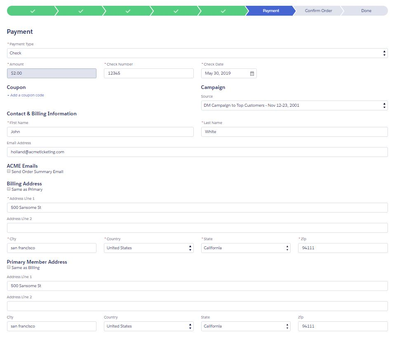This screenshot has height=337, width=397.
Task: Click the fifth green checkmark step
Action: click(223, 10)
